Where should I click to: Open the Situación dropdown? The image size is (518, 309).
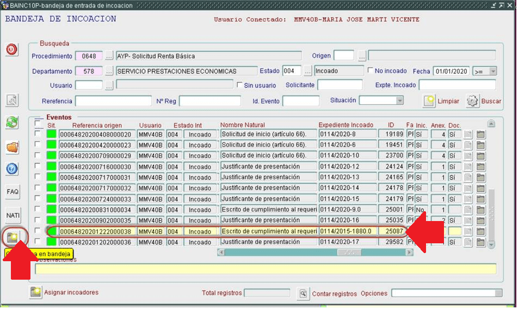point(399,100)
